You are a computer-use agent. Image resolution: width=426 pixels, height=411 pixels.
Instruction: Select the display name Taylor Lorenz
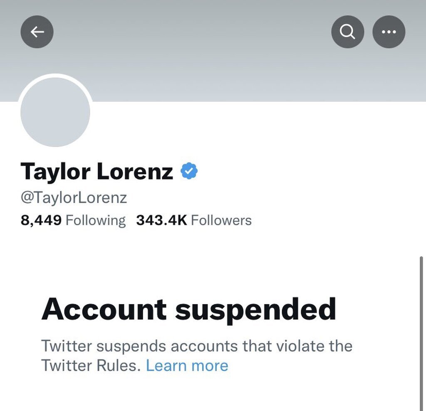coord(97,171)
